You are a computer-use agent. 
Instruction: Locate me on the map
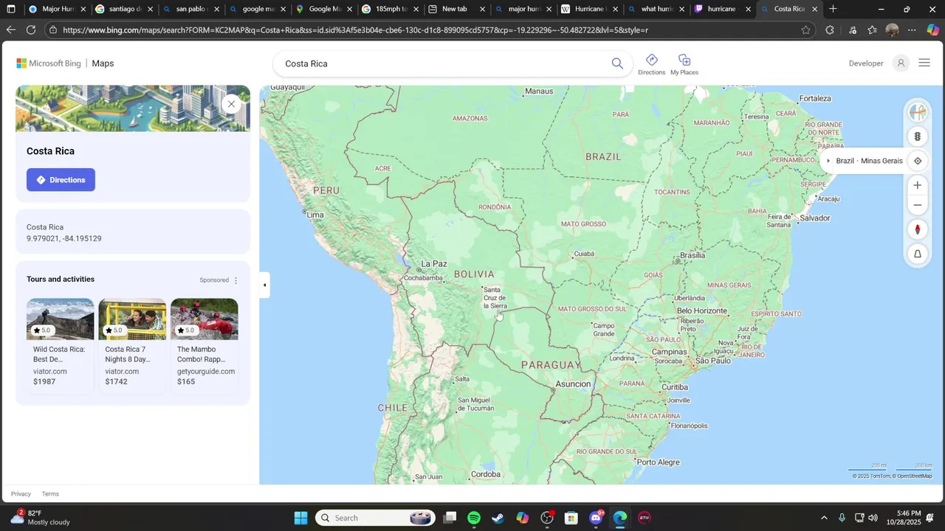(918, 161)
